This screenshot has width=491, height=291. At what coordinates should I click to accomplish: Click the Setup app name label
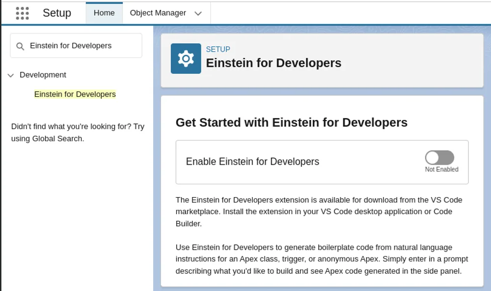57,13
